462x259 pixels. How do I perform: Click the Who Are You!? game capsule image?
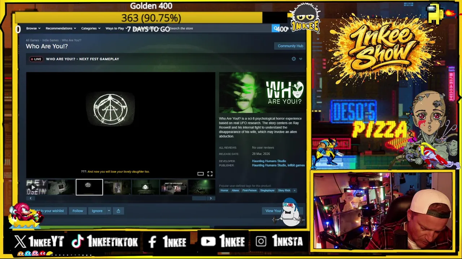[262, 93]
